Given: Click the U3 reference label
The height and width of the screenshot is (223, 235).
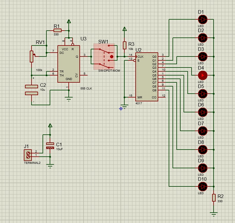Looking at the screenshot, I should (84, 39).
